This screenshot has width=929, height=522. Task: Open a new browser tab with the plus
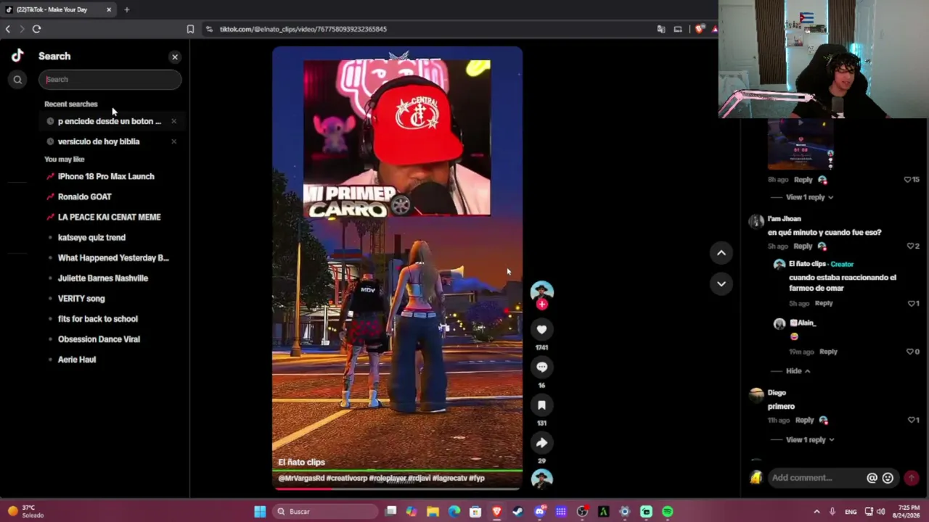[126, 9]
